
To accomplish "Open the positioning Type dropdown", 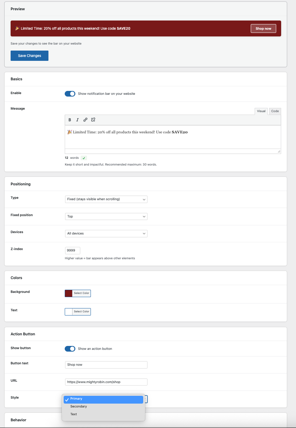I will 106,199.
